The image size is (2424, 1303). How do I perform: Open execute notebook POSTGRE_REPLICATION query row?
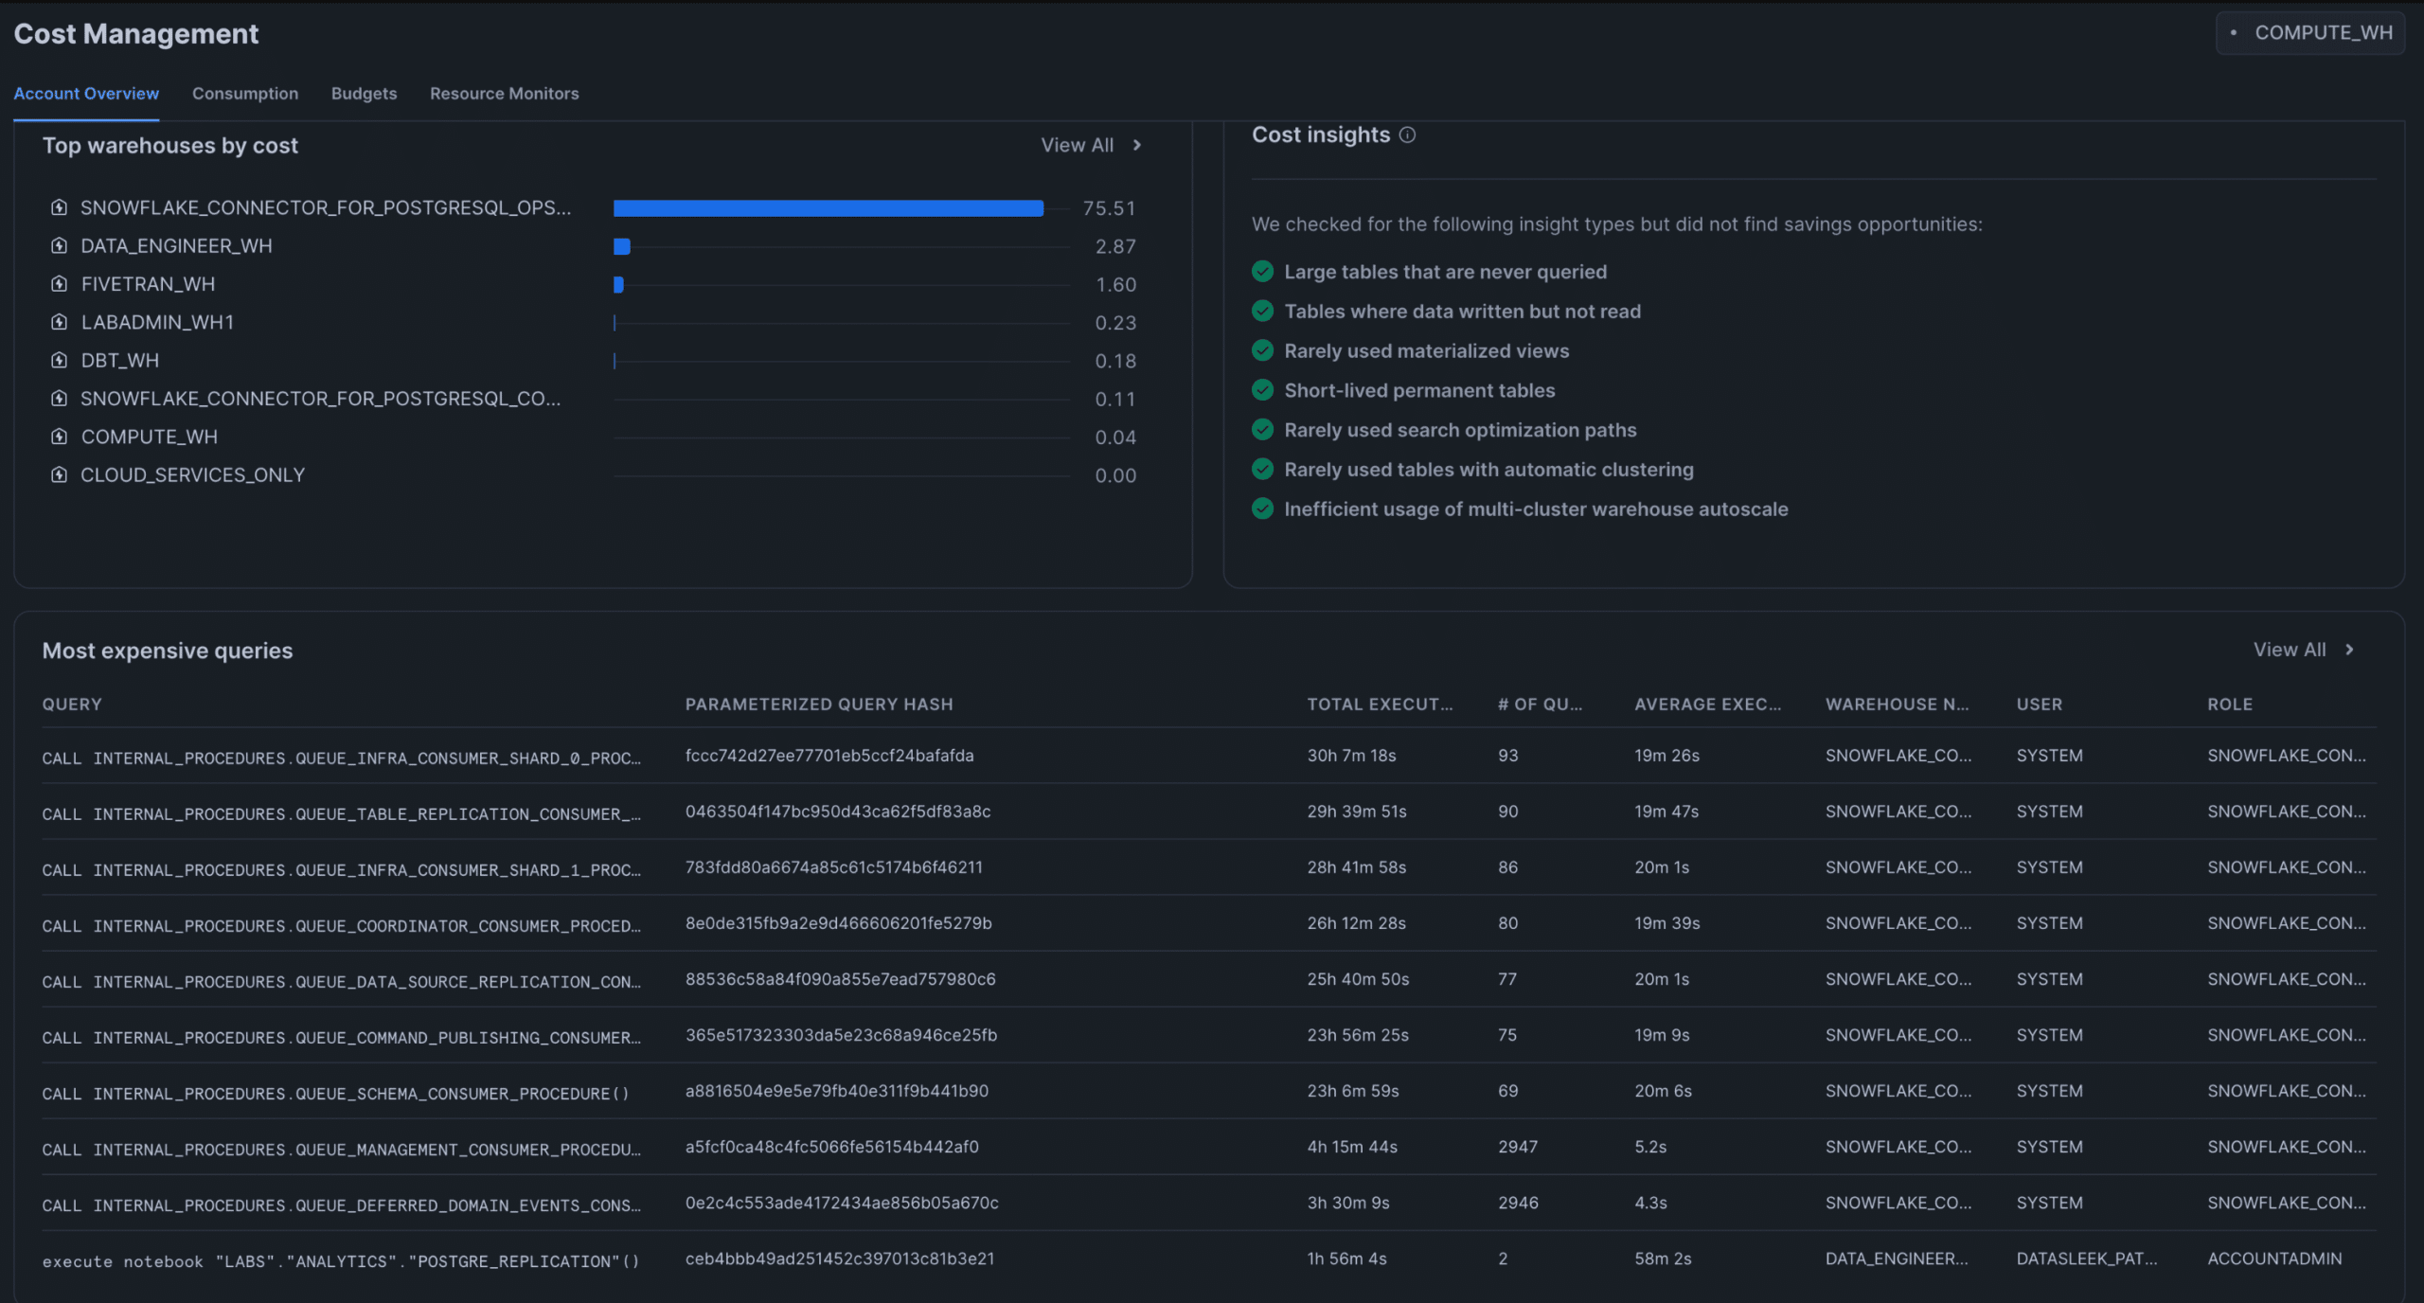(1209, 1258)
